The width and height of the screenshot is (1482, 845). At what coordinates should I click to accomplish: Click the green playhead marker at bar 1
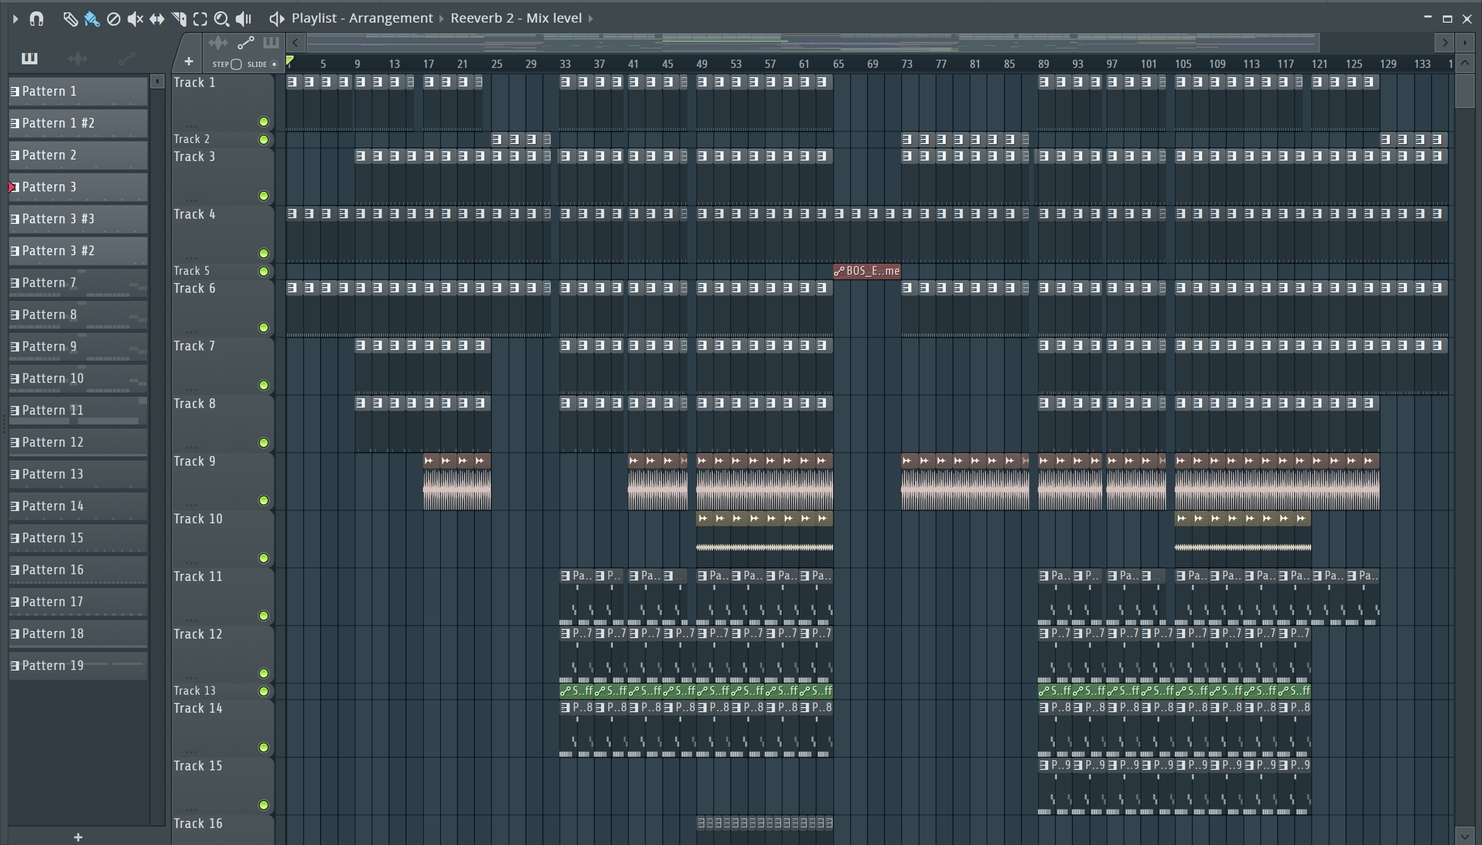pos(290,60)
